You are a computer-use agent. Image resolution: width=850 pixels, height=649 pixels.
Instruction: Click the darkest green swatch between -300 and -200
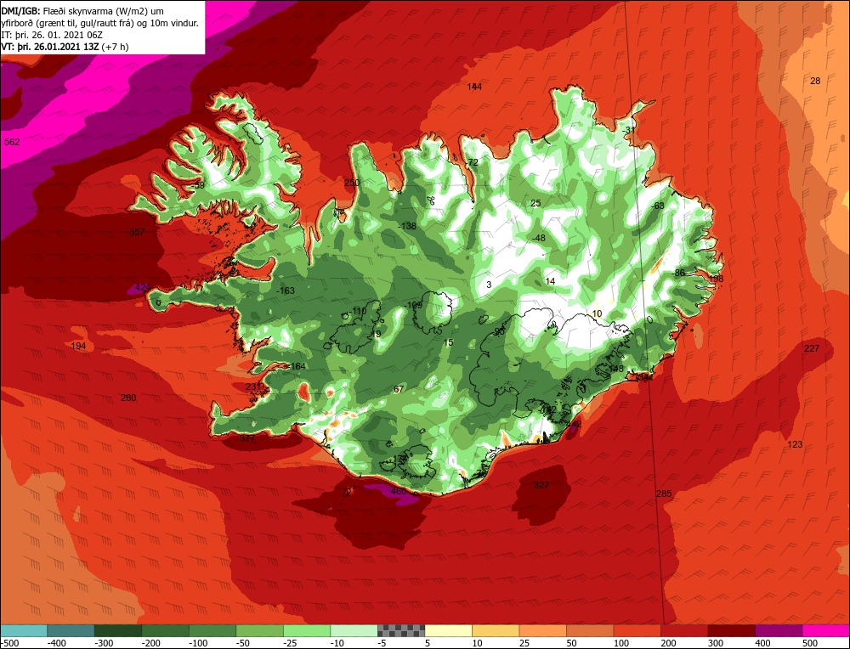(117, 630)
